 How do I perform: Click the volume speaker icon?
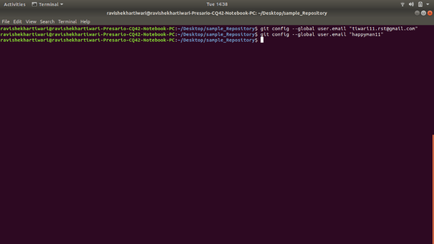(411, 4)
